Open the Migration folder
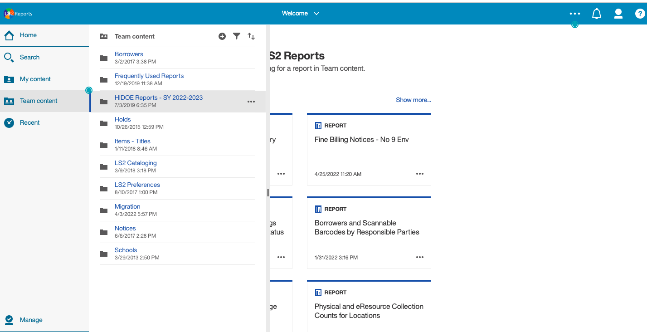 coord(127,206)
